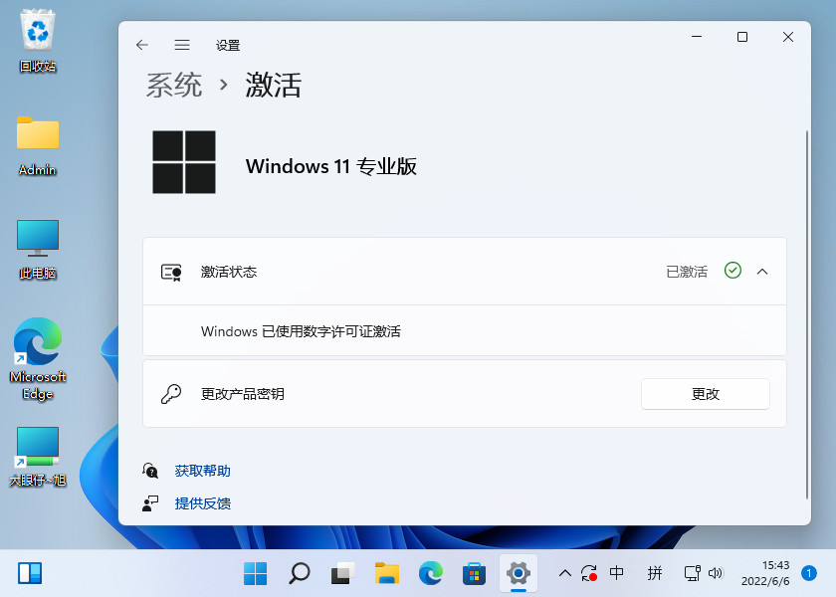Open the 提供反馈 link
The height and width of the screenshot is (597, 836).
203,503
